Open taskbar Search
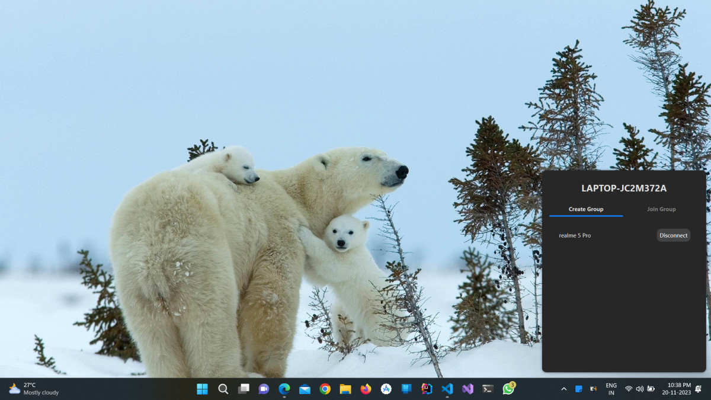The image size is (711, 400). (x=223, y=389)
